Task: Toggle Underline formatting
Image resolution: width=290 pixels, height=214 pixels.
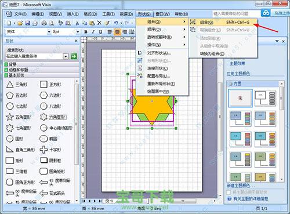Action: pos(100,32)
